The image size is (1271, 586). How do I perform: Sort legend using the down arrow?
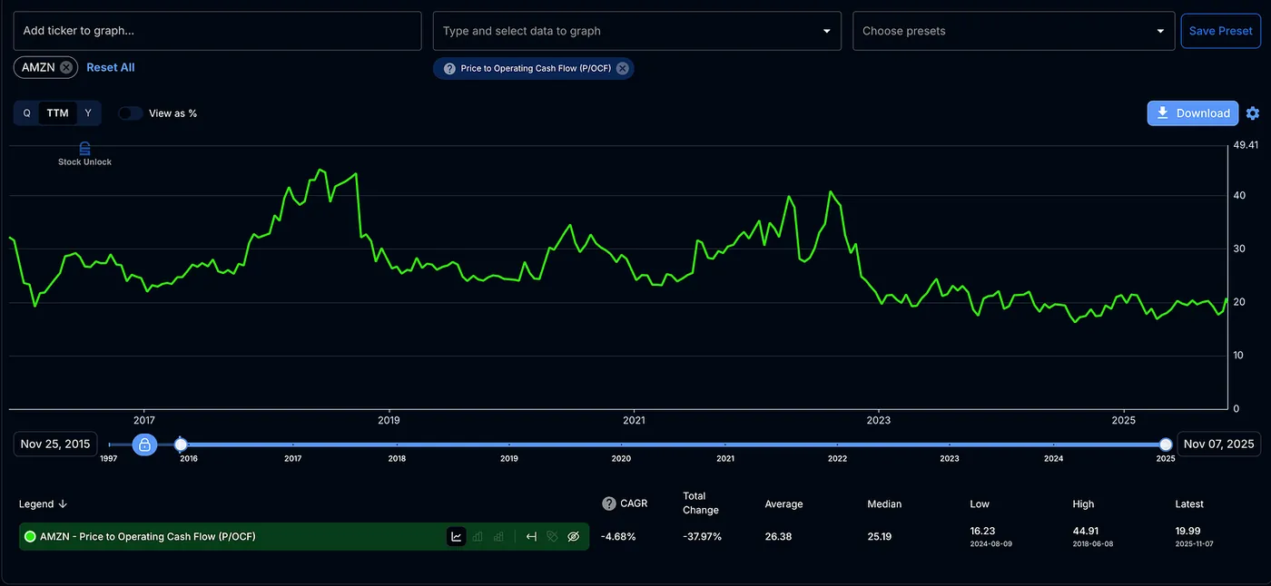click(63, 504)
